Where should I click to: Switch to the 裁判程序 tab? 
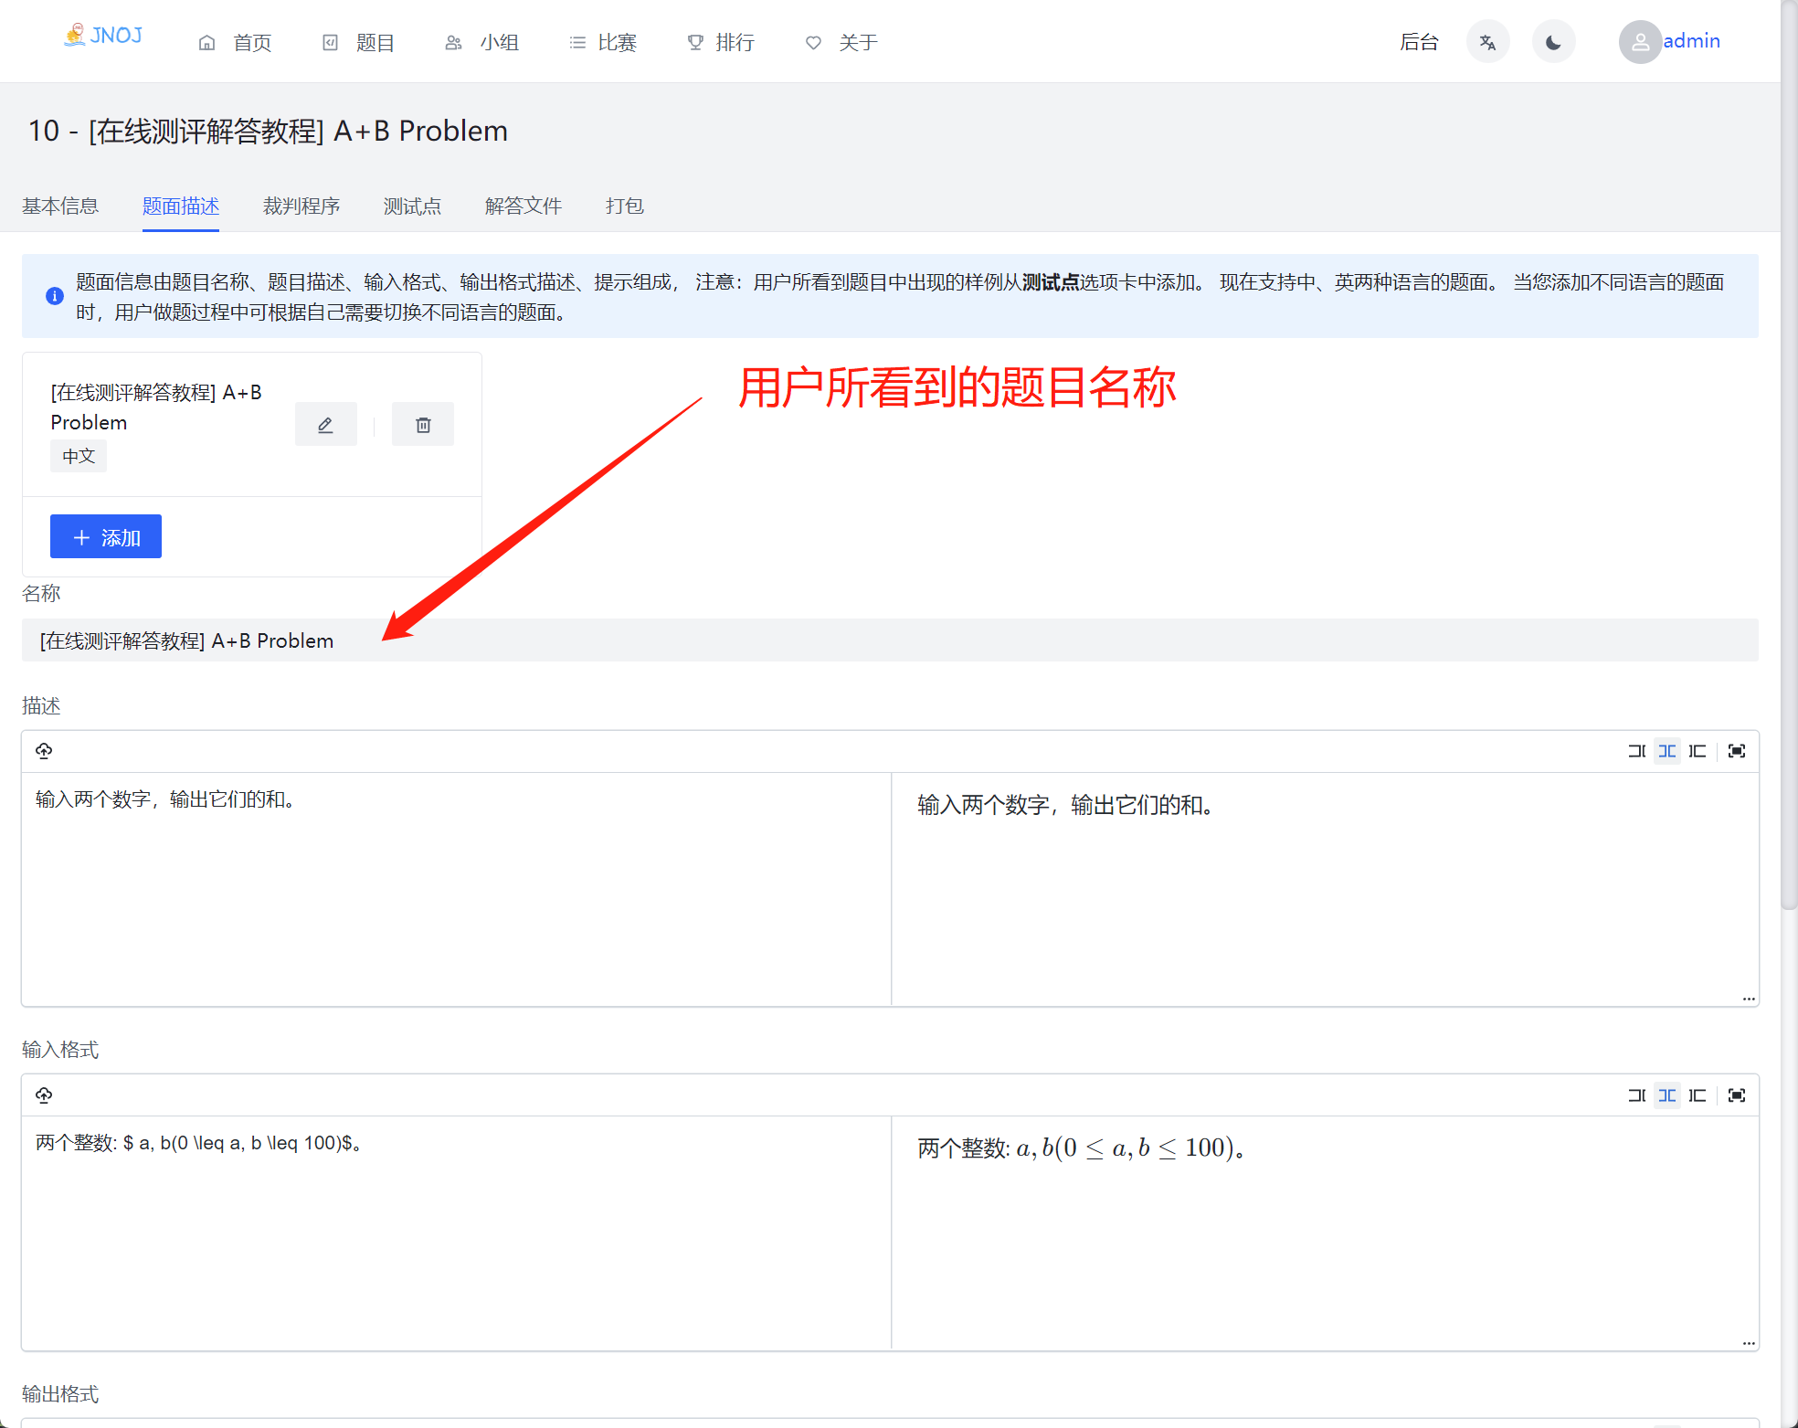[301, 206]
